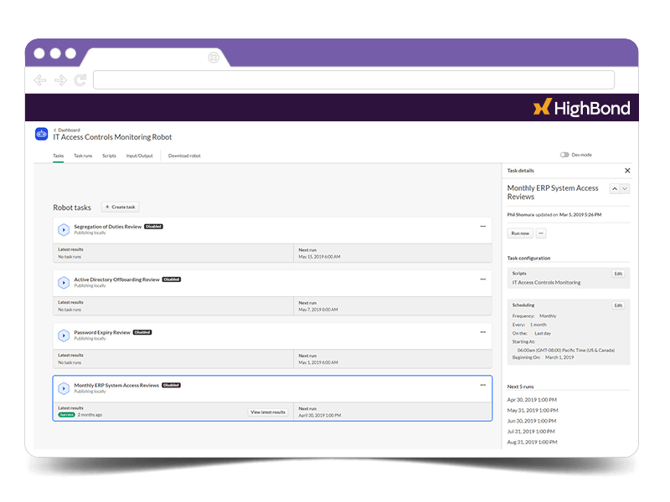Go to previous task with up chevron

(615, 189)
